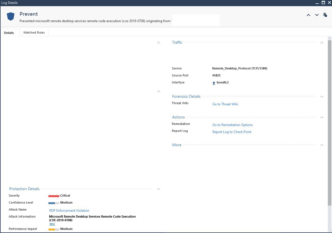Click the Critical severity label
Screen dimensions: 332x233
coord(65,195)
